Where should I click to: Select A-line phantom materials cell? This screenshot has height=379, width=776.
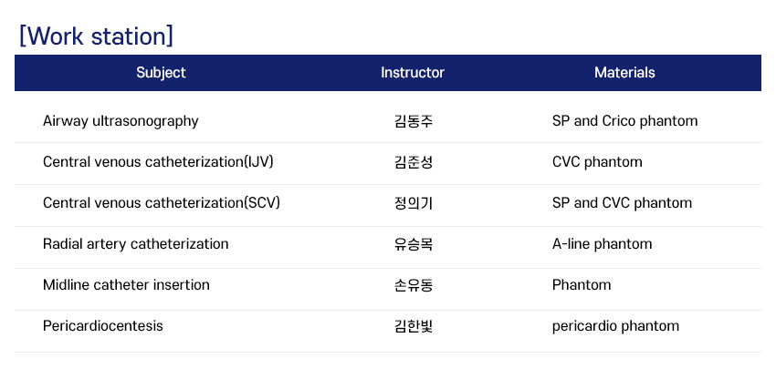602,244
